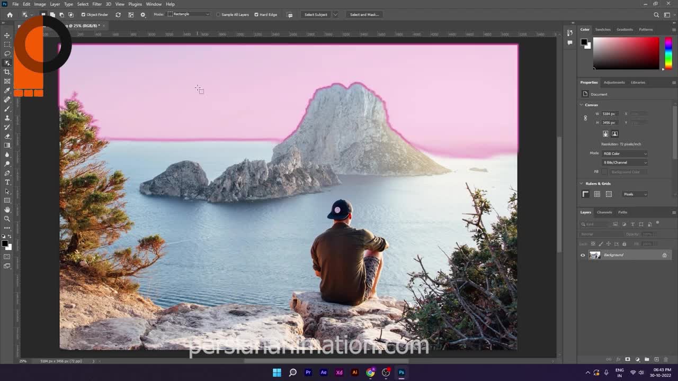
Task: Open the Plugins menu
Action: coord(135,4)
